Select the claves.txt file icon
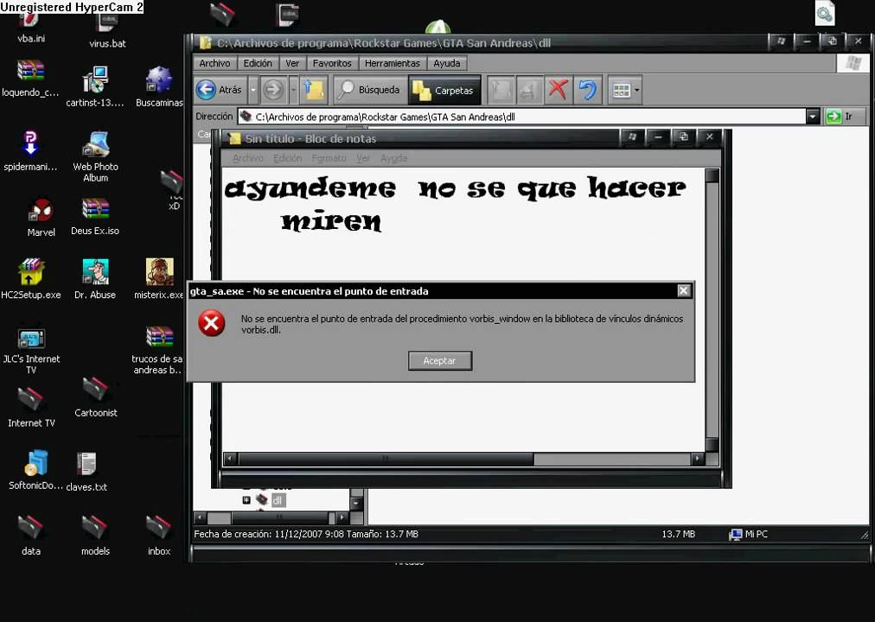The image size is (875, 622). pos(86,472)
